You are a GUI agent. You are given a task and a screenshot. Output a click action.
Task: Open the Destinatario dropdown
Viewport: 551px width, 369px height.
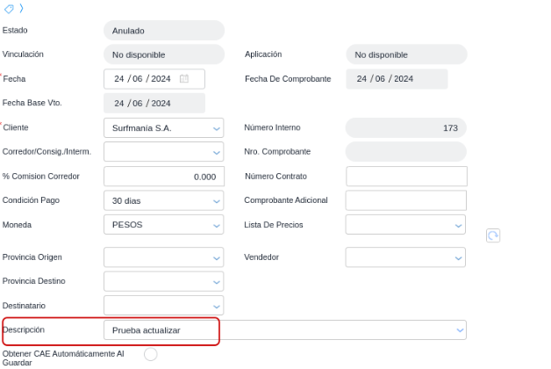coord(217,306)
